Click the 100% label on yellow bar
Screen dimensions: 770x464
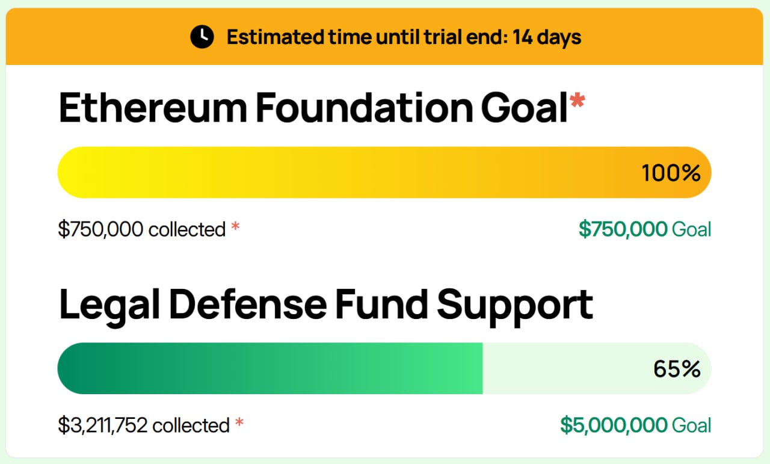pyautogui.click(x=671, y=173)
